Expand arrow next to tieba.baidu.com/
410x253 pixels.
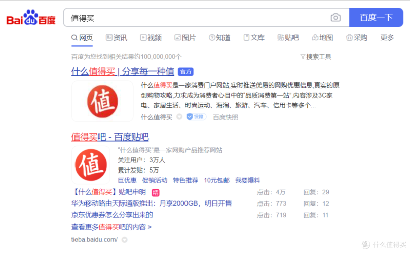coord(125,240)
